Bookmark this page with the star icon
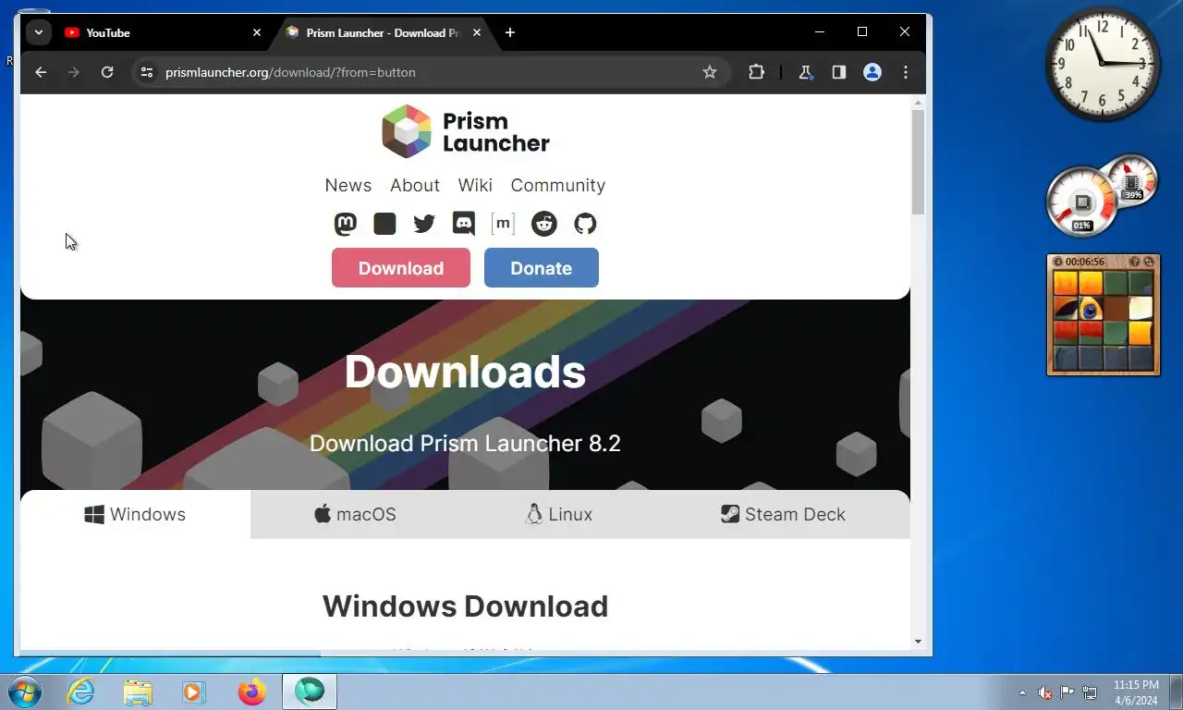Viewport: 1183px width, 710px height. pos(710,72)
